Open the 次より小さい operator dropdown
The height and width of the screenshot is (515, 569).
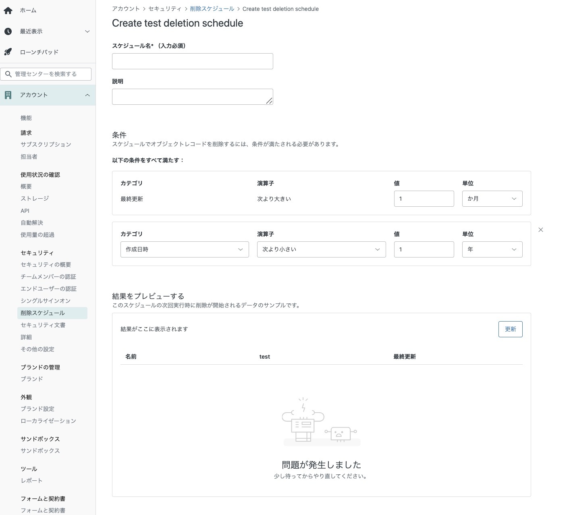tap(321, 249)
